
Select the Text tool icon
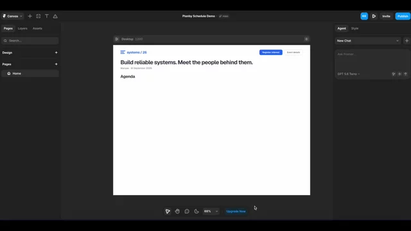point(47,16)
